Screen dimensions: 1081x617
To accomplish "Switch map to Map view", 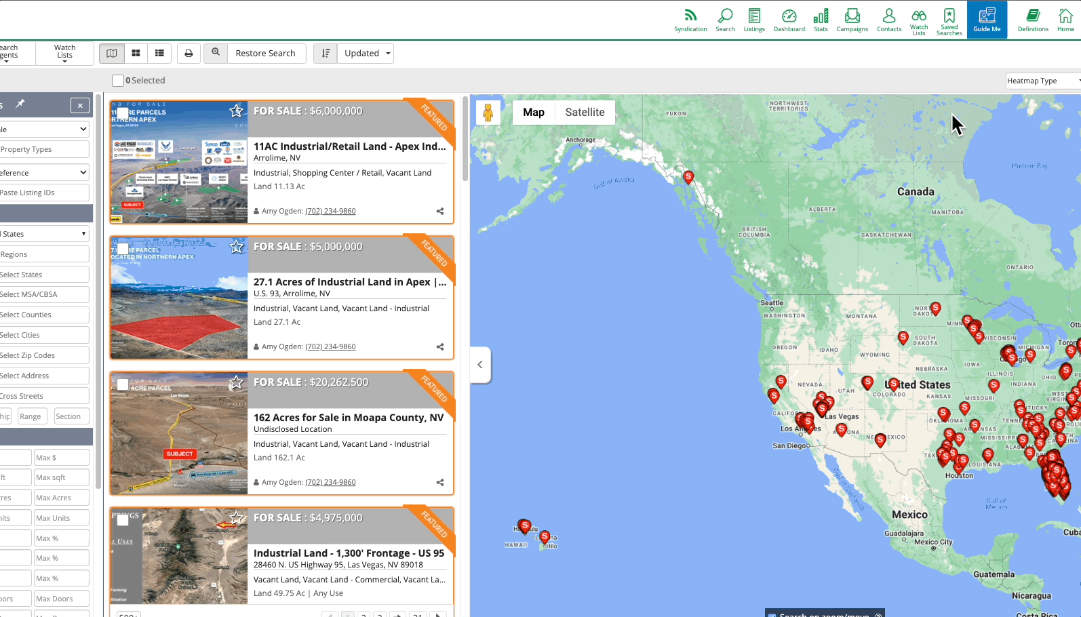I will point(534,113).
